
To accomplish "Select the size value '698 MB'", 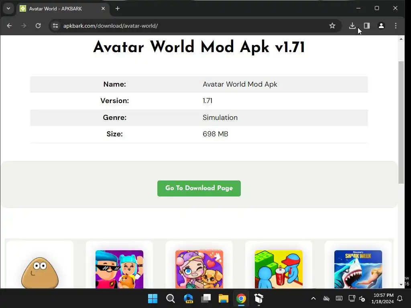I will coord(216,134).
